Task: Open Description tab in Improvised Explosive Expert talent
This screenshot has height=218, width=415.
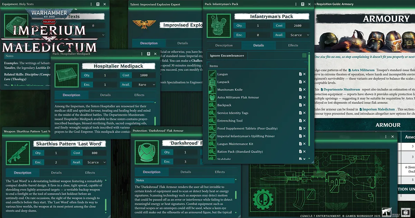Action: [x=149, y=43]
